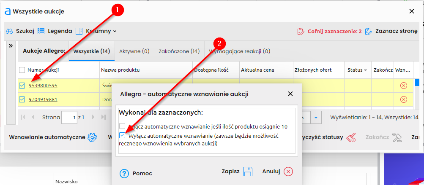Show the Legenda list
This screenshot has width=424, height=185.
55,31
